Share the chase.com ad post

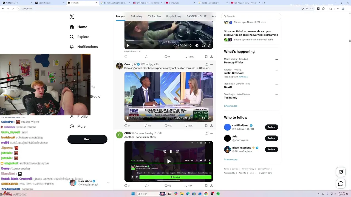point(211,57)
